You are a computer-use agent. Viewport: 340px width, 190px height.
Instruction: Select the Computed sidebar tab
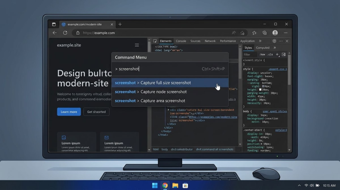263,48
